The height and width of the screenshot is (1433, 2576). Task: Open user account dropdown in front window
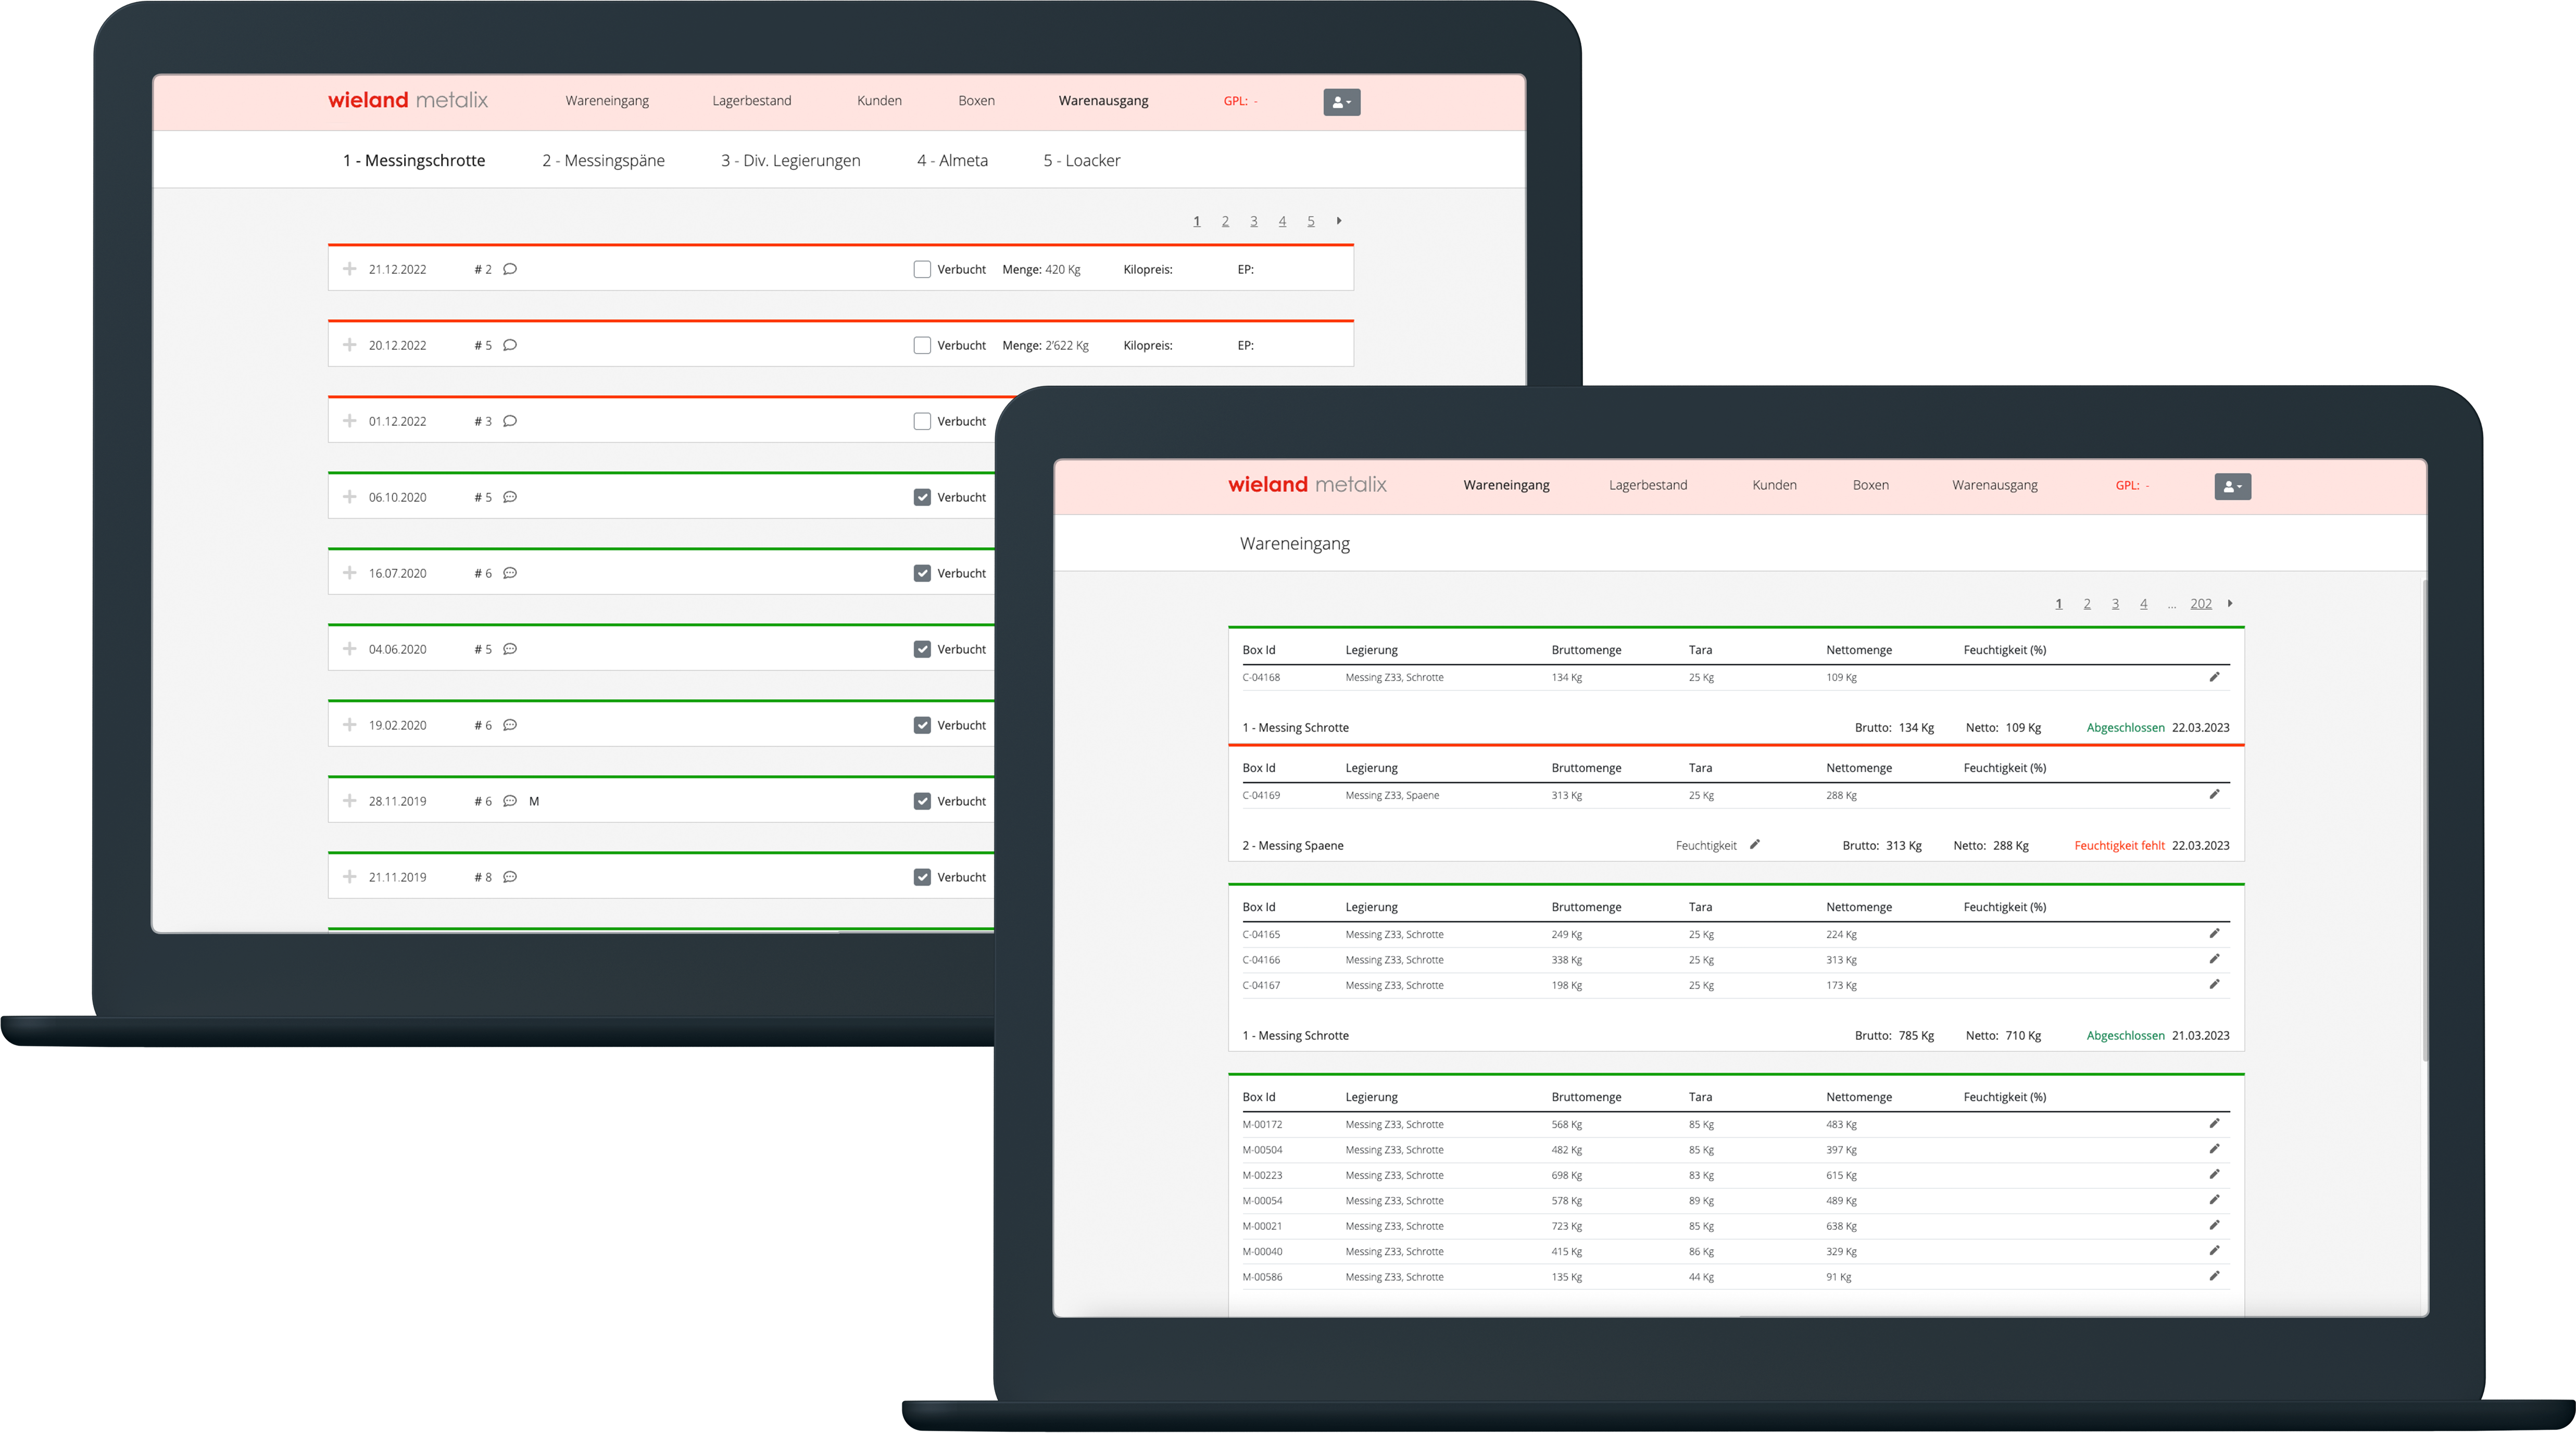[2232, 486]
